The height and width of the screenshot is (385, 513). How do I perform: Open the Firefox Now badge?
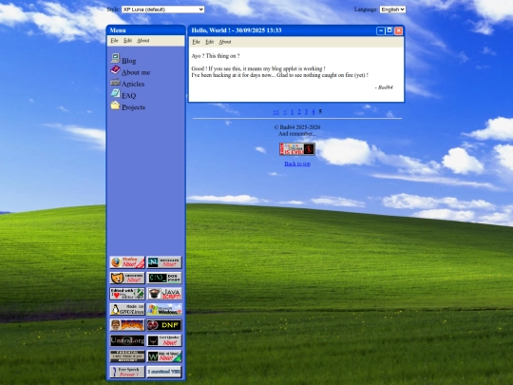point(127,262)
